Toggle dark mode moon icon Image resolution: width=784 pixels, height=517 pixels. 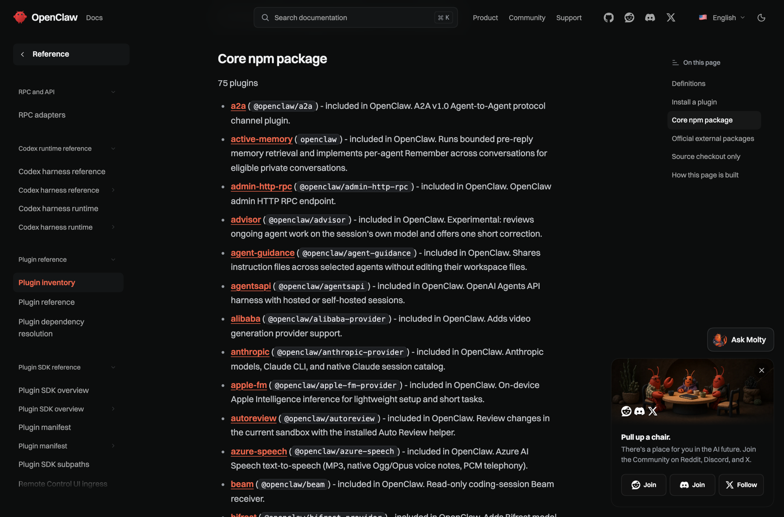pyautogui.click(x=761, y=18)
